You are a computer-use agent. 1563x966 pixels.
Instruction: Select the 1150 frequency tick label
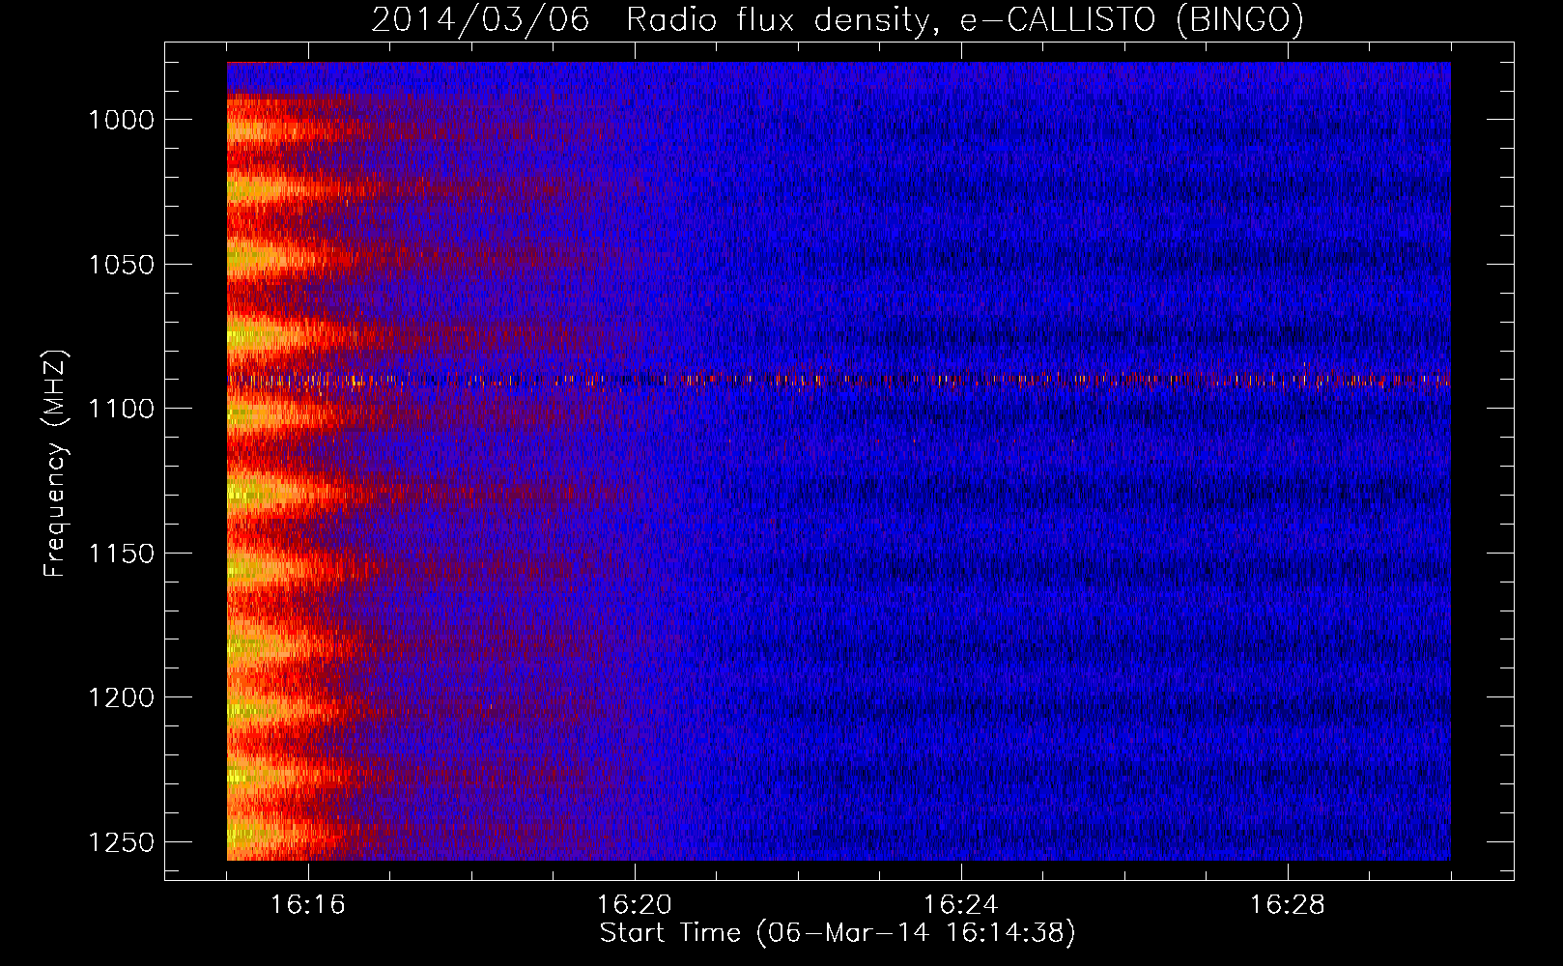122,554
